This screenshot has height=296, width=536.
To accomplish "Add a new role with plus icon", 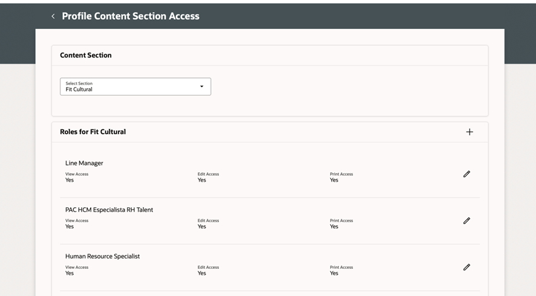I will point(469,132).
